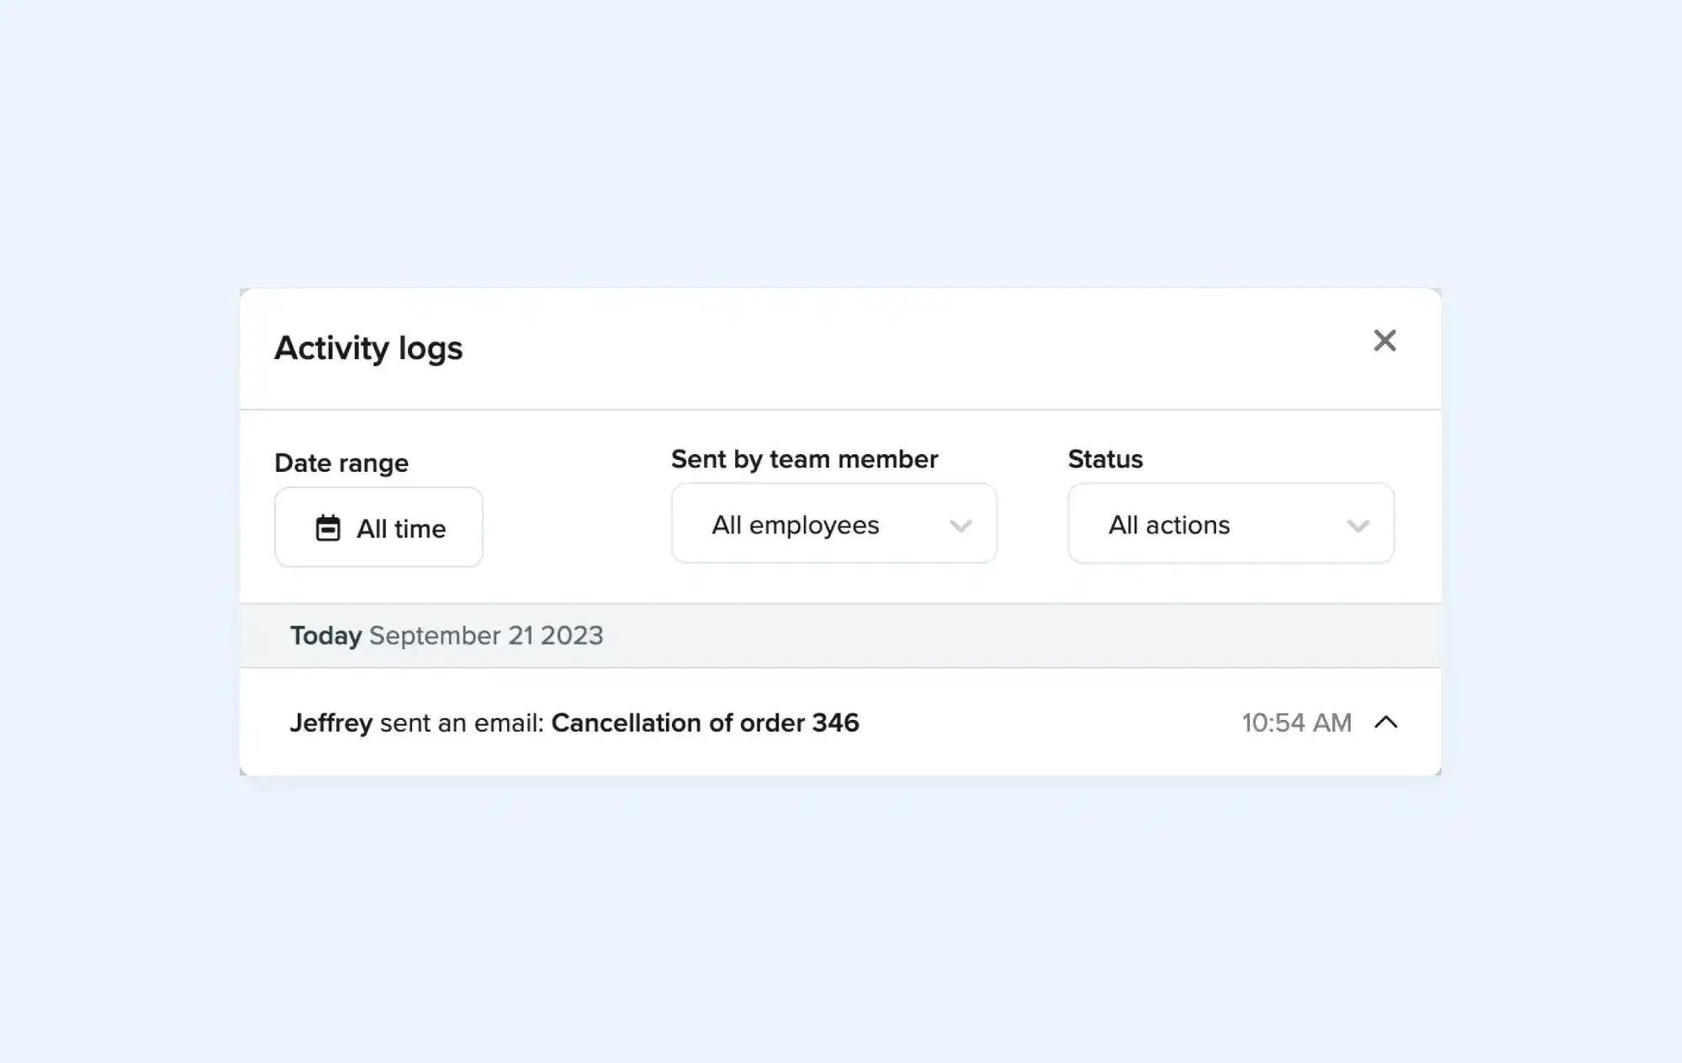Select the Today September 21 2023 header row
1682x1063 pixels.
[447, 636]
